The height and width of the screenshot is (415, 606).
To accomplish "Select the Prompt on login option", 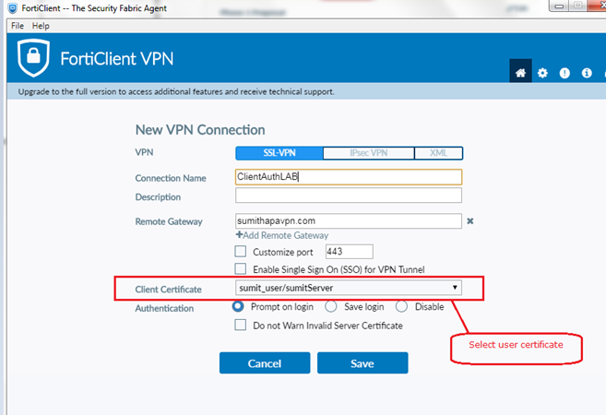I will pyautogui.click(x=238, y=306).
